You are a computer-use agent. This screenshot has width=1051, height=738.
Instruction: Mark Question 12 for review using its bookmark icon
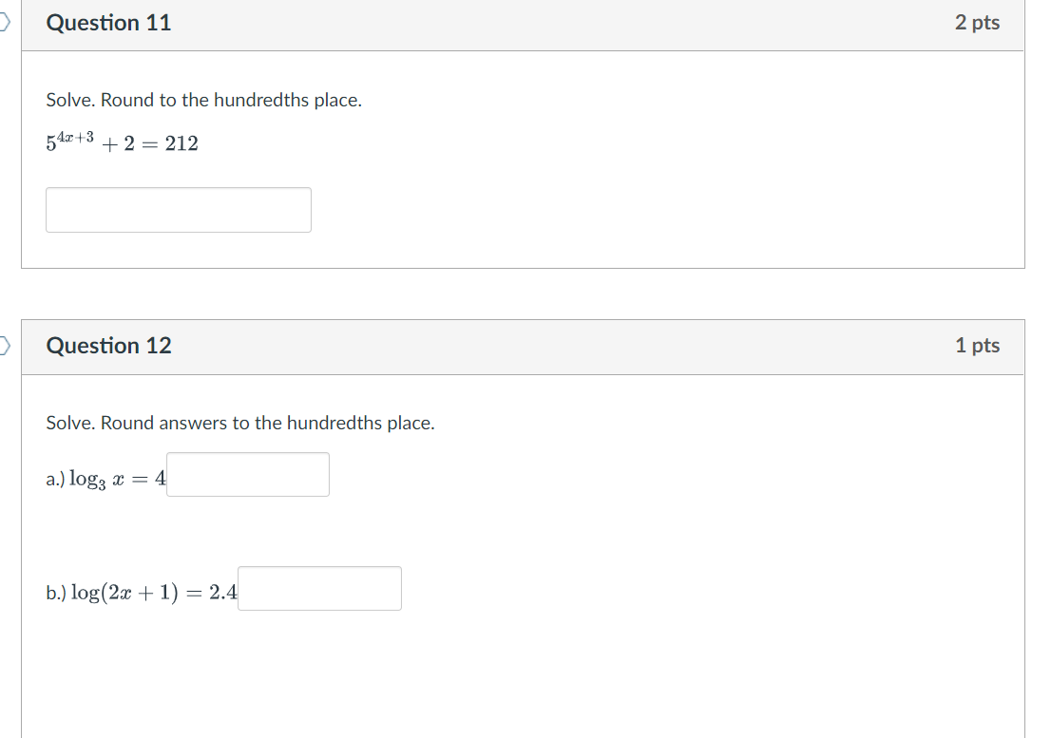3,345
